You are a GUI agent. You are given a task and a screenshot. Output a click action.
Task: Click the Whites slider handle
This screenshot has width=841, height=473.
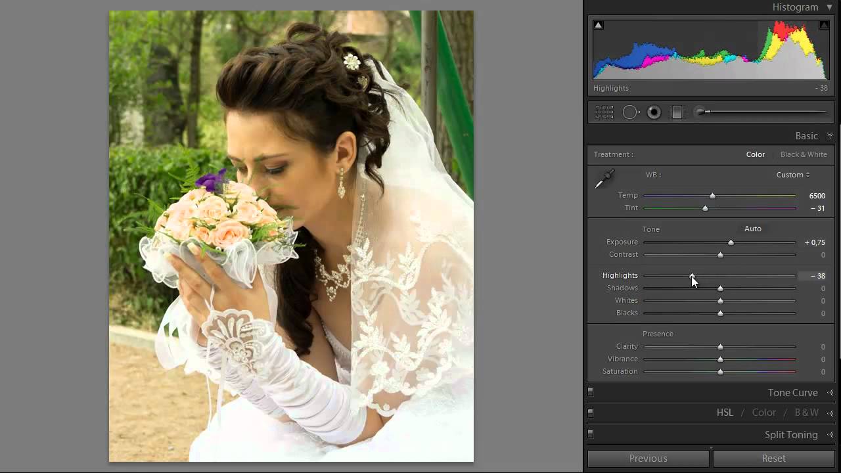click(x=720, y=301)
